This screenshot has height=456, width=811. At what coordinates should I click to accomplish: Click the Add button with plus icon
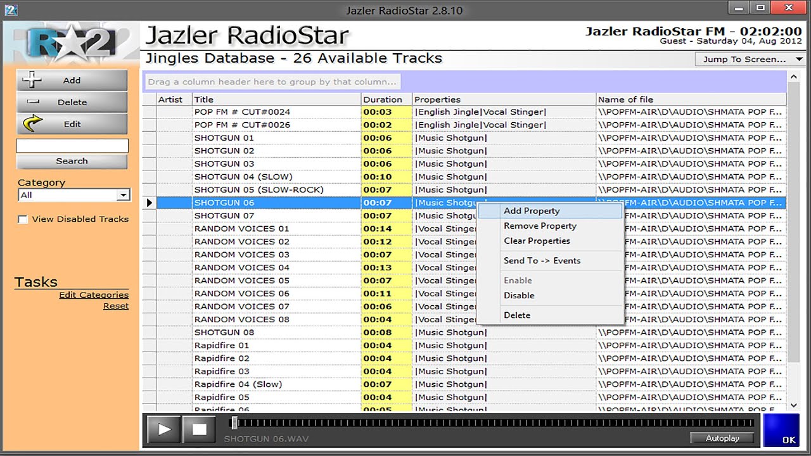pyautogui.click(x=72, y=80)
